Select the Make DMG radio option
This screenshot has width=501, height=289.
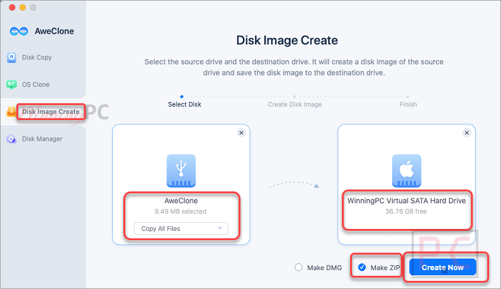coord(299,267)
